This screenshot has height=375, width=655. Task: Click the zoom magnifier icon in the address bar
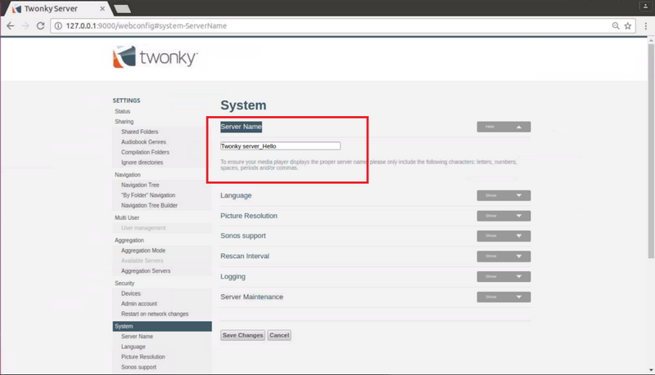coord(616,26)
